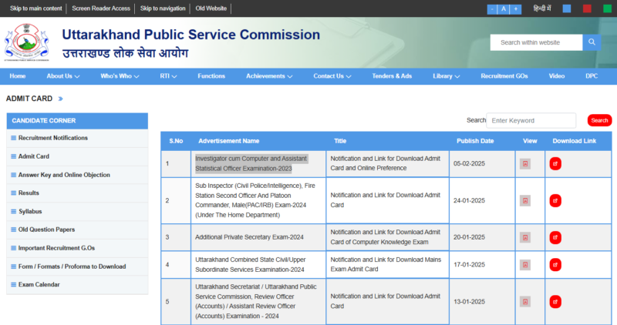Open the Recruitment GOs menu item

pyautogui.click(x=505, y=76)
